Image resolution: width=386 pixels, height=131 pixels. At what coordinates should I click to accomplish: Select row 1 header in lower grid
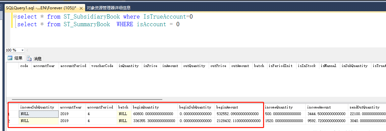(13, 114)
